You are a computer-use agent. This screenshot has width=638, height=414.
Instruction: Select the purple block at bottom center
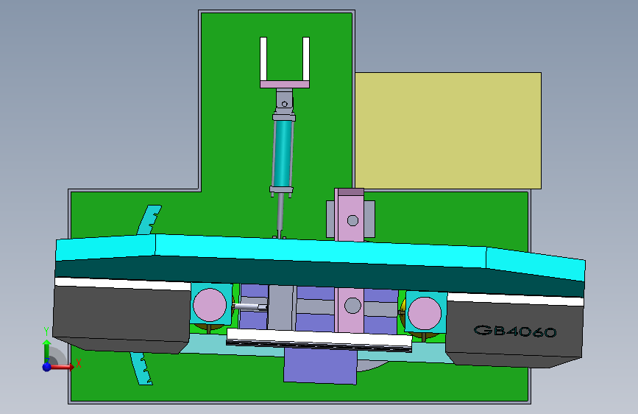[320, 365]
